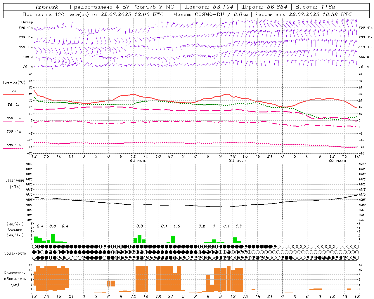The height and width of the screenshot is (299, 374).
Task: Click the latitude value 56.854
Action: click(x=277, y=7)
